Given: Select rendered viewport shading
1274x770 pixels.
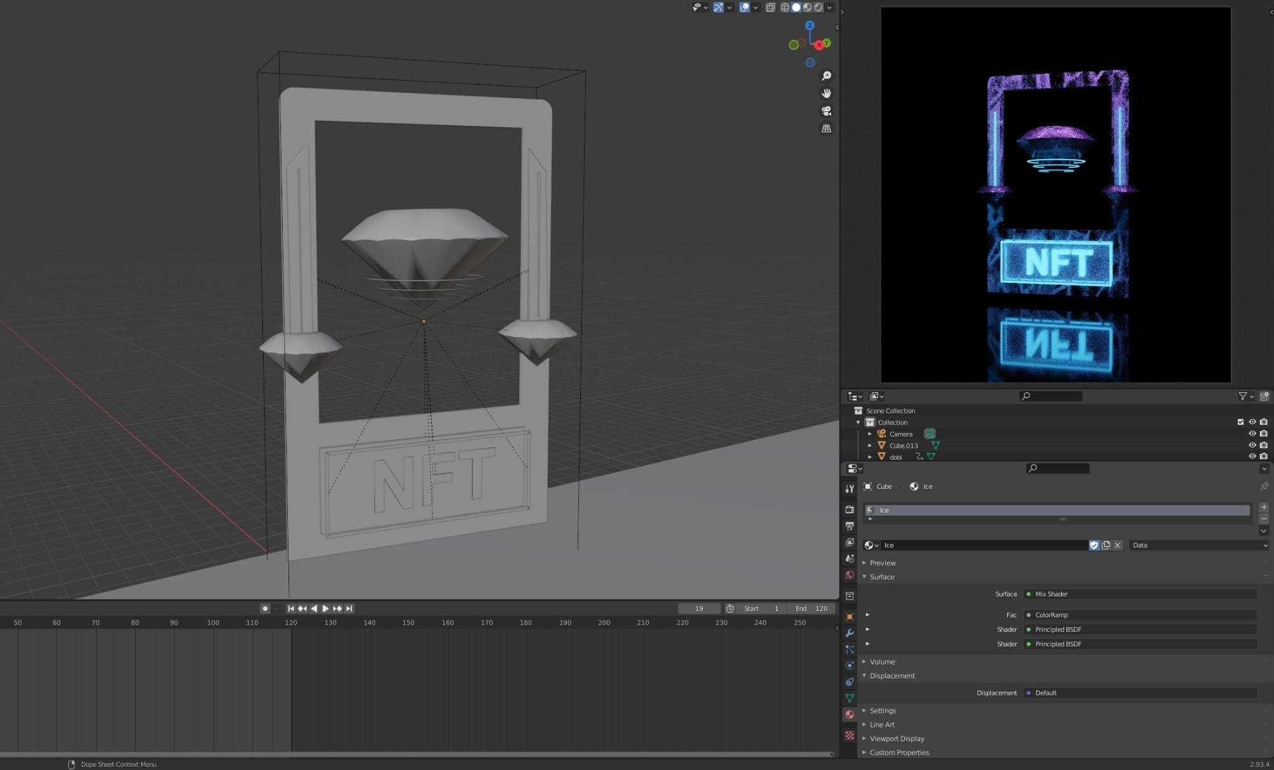Looking at the screenshot, I should coord(818,8).
